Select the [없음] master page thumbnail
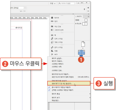 86,20
